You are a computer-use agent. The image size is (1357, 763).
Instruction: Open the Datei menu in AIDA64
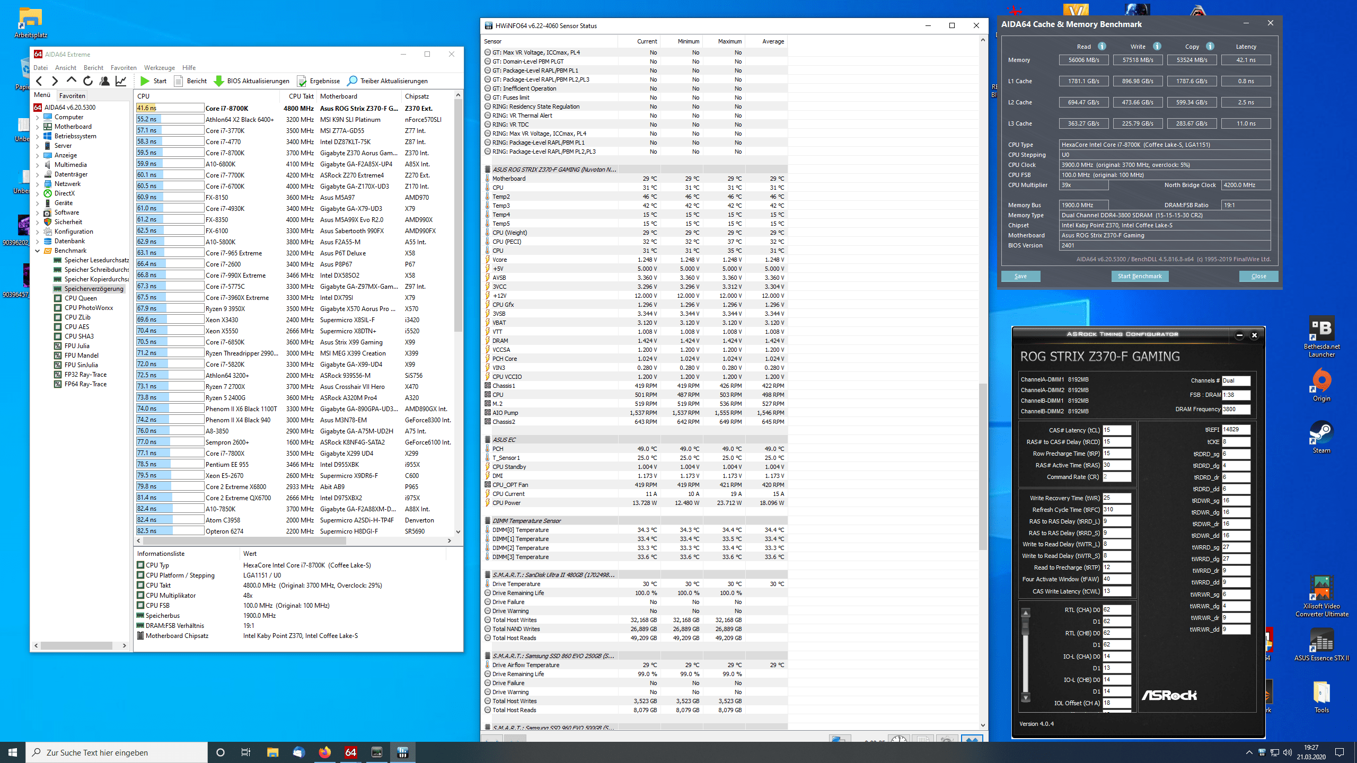[40, 67]
